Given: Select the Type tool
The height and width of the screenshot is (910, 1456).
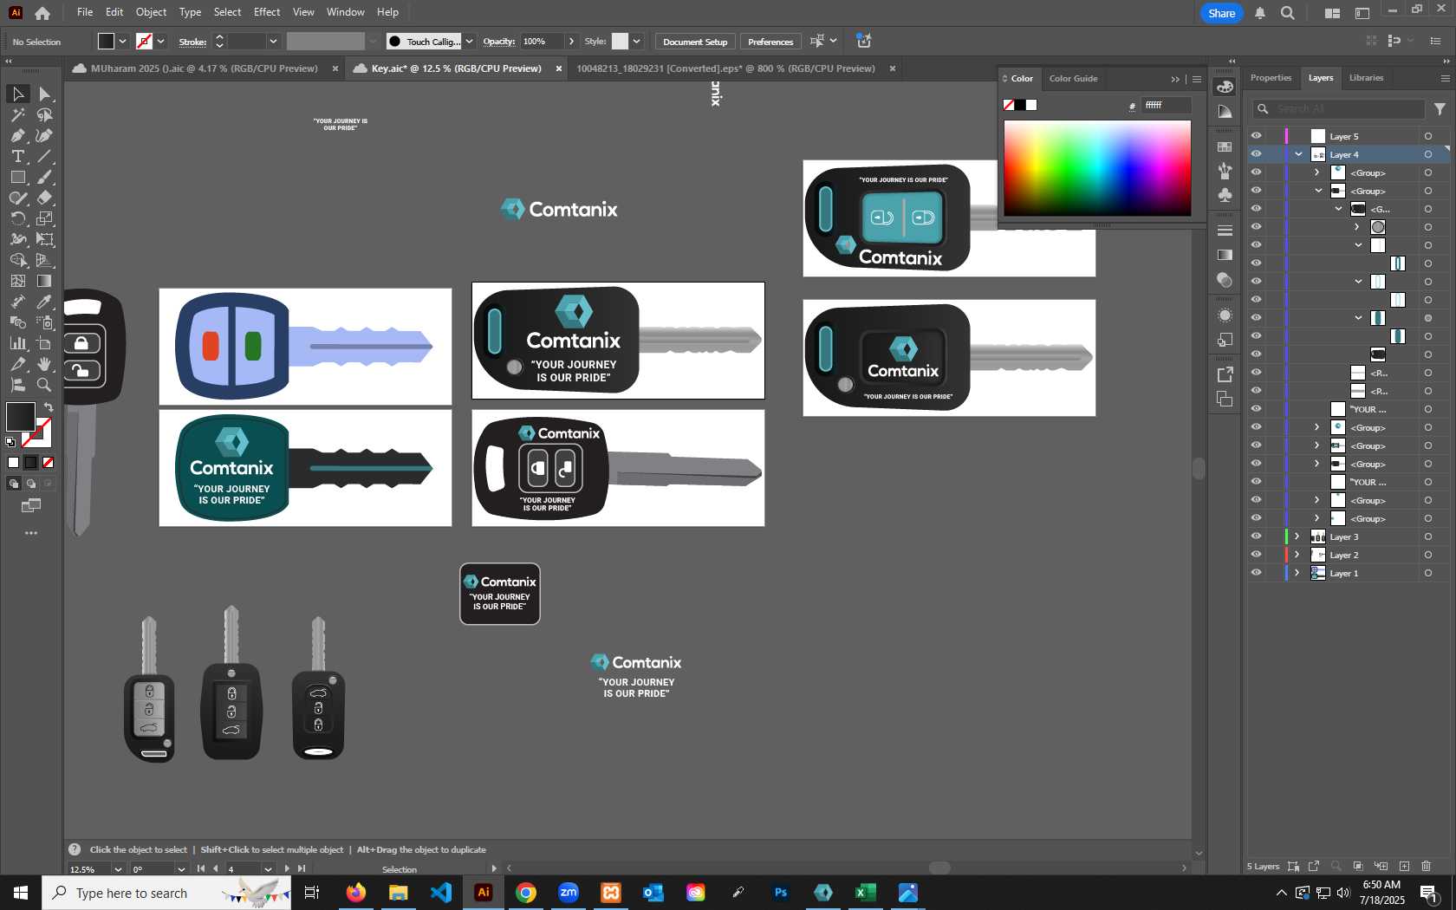Looking at the screenshot, I should pos(17,156).
